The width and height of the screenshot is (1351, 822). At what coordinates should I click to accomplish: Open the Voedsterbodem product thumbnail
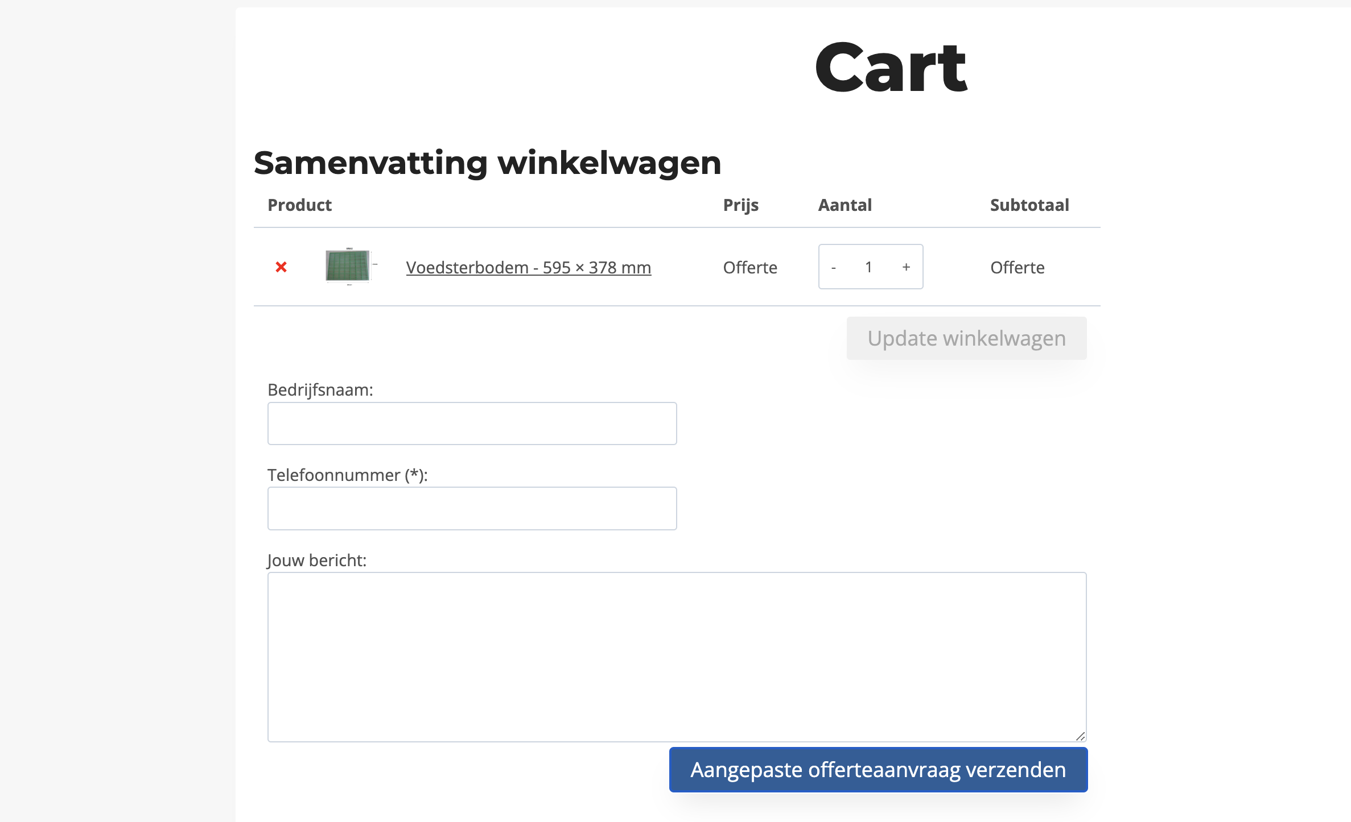tap(348, 266)
